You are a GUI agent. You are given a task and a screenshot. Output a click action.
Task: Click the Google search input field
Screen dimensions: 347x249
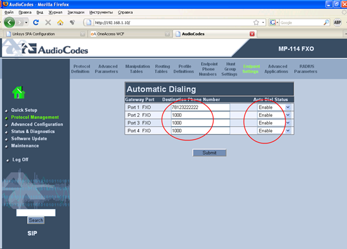(301, 23)
